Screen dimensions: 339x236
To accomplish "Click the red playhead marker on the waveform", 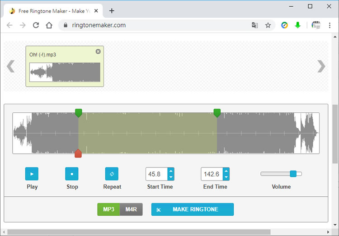I will 78,154.
